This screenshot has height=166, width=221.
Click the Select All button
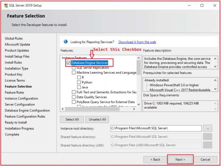point(72,119)
